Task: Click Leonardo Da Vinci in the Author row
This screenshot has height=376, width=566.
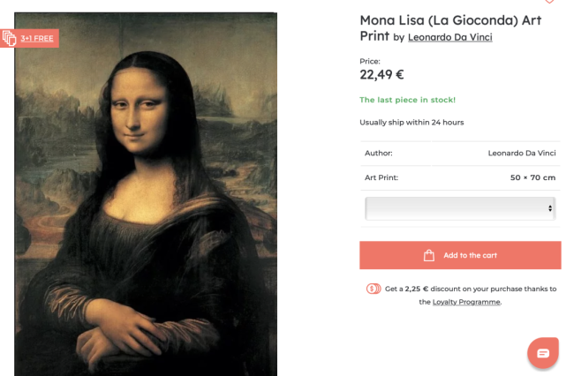Action: coord(522,153)
